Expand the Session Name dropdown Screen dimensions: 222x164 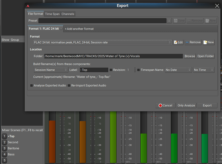pyautogui.click(x=51, y=70)
